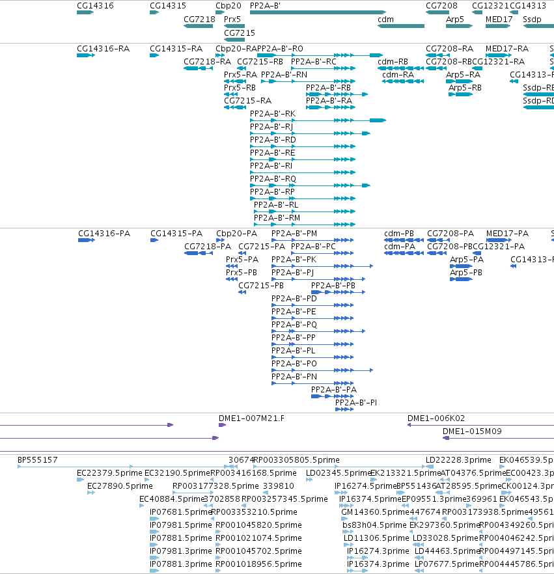Click the cdm-RB transcript label
554x574 pixels.
tap(393, 62)
